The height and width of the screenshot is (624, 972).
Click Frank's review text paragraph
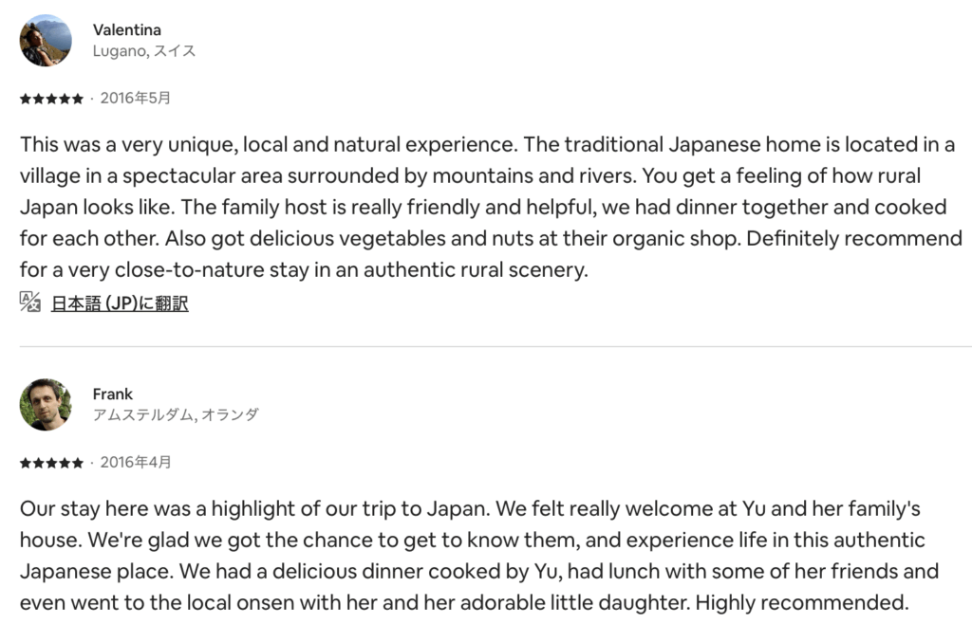coord(475,556)
